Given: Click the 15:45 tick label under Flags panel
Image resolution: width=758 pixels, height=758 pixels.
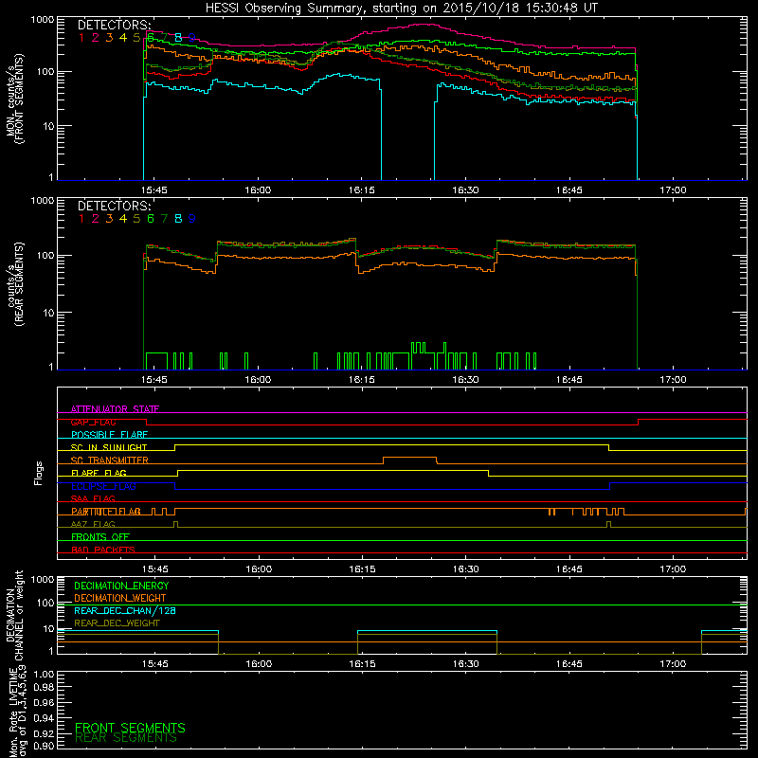Looking at the screenshot, I should point(155,569).
